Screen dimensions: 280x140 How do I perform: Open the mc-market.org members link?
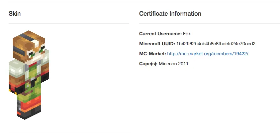click(x=208, y=54)
